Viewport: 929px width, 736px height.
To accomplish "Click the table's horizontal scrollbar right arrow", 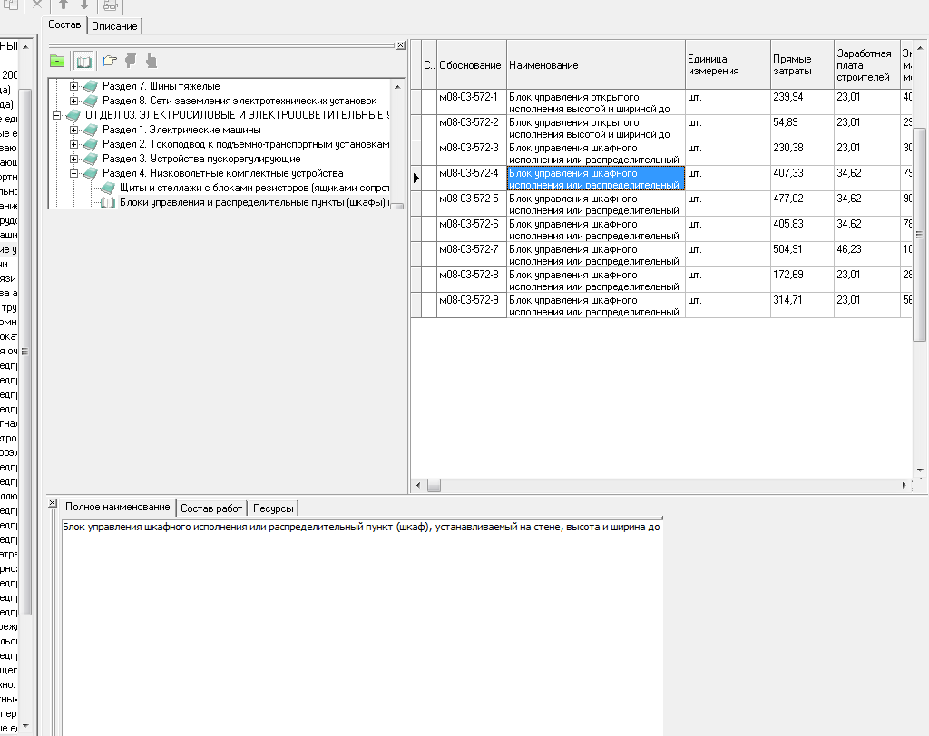I will (x=905, y=486).
